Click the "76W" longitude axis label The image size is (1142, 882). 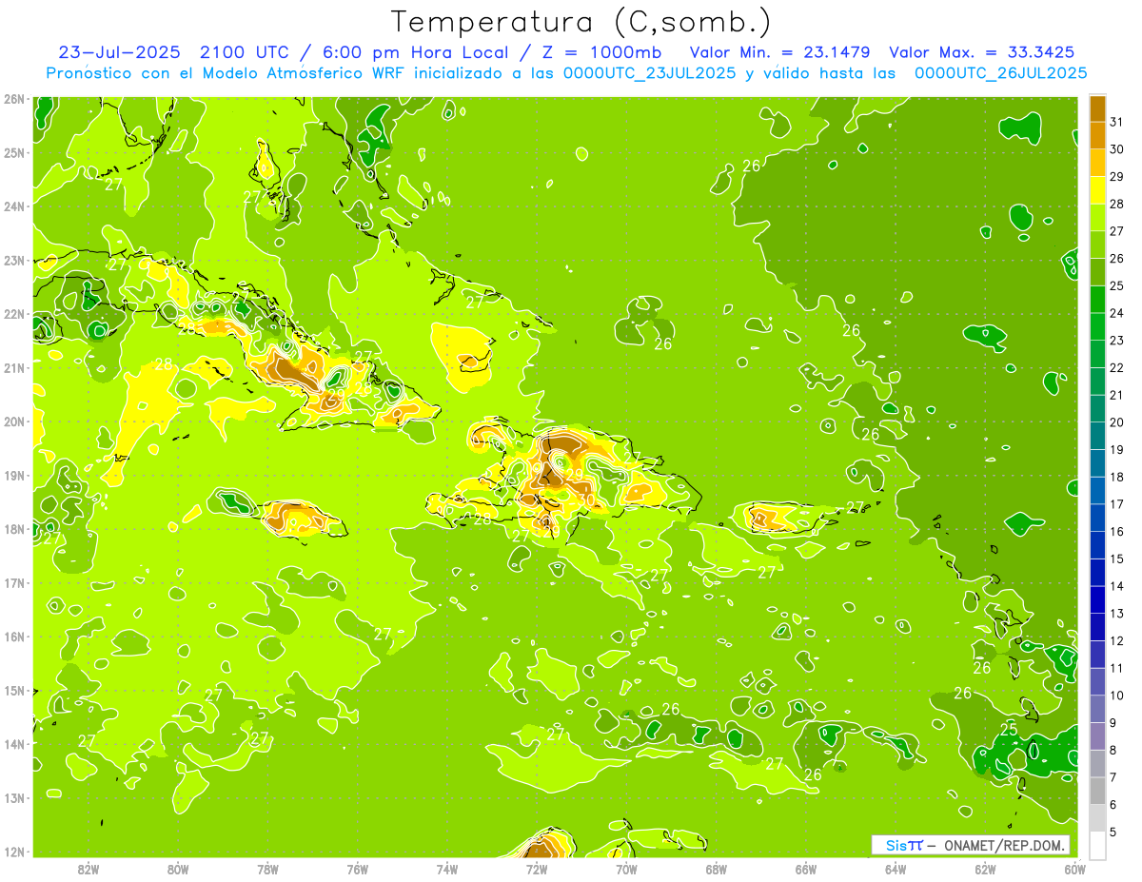click(357, 869)
